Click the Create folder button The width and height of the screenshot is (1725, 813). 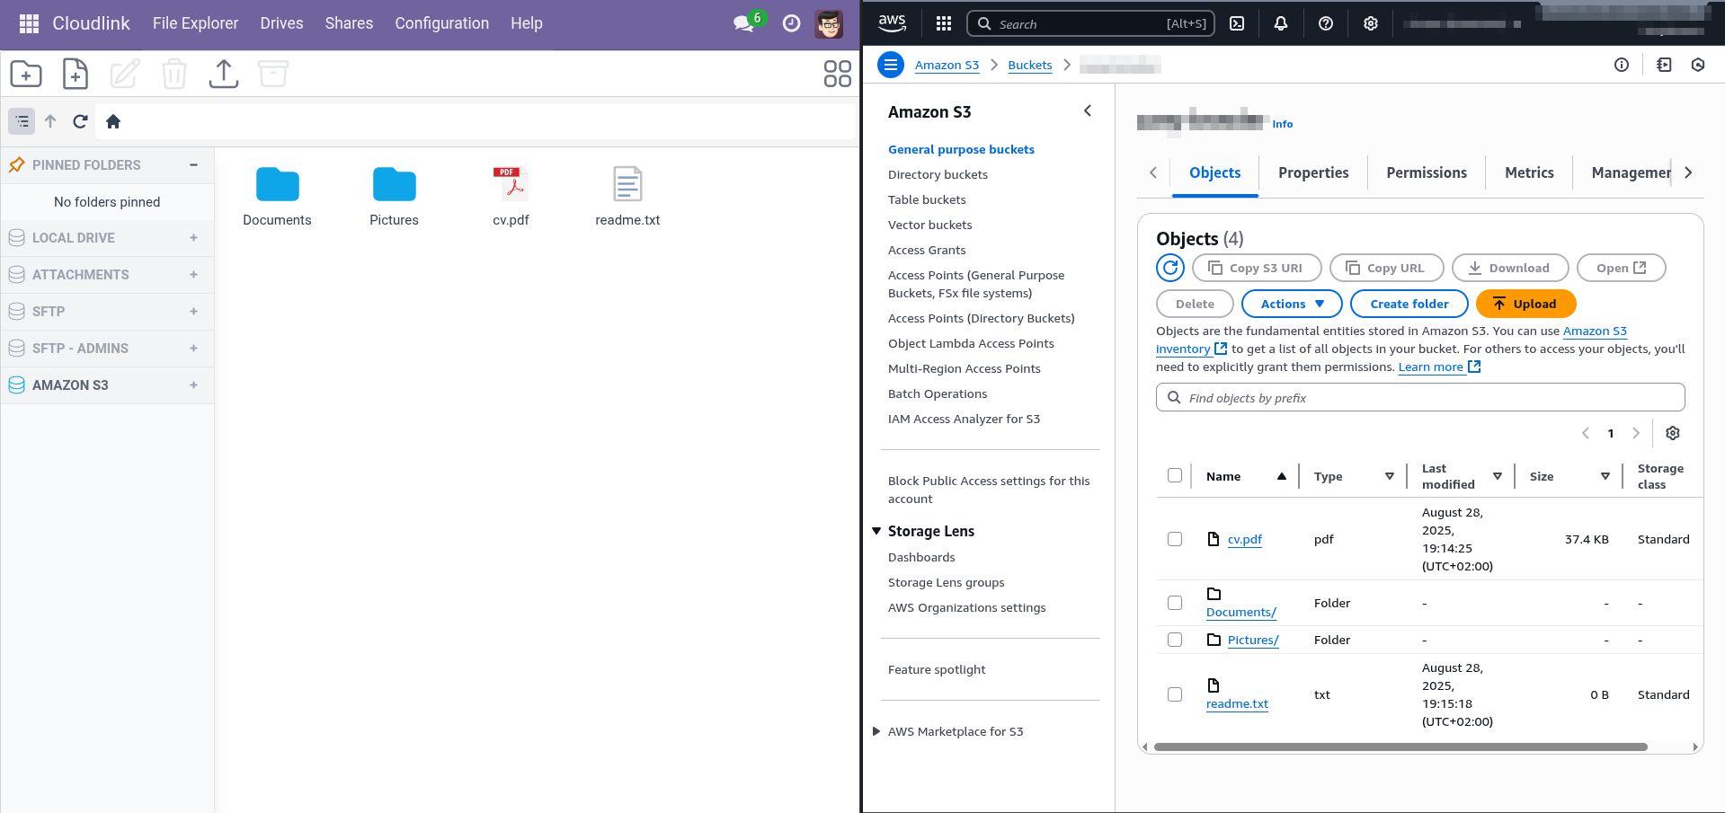point(1409,304)
